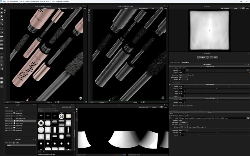Click the Octane logo icon in Cinema4D Render View
Viewport: 250px width, 156px height.
tap(80, 98)
